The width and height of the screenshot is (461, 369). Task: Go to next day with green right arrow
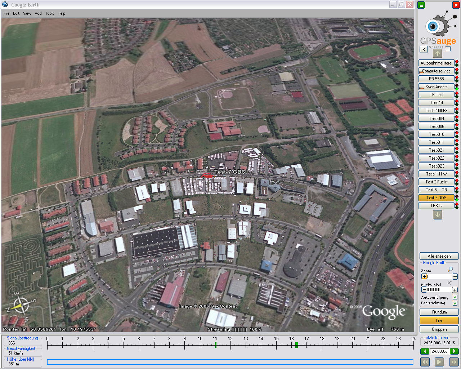tap(455, 351)
